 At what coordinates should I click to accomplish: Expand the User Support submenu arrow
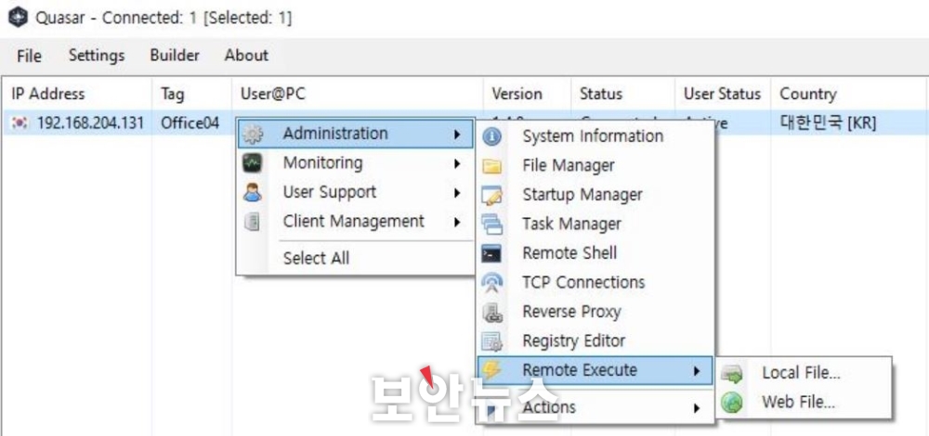(x=457, y=193)
